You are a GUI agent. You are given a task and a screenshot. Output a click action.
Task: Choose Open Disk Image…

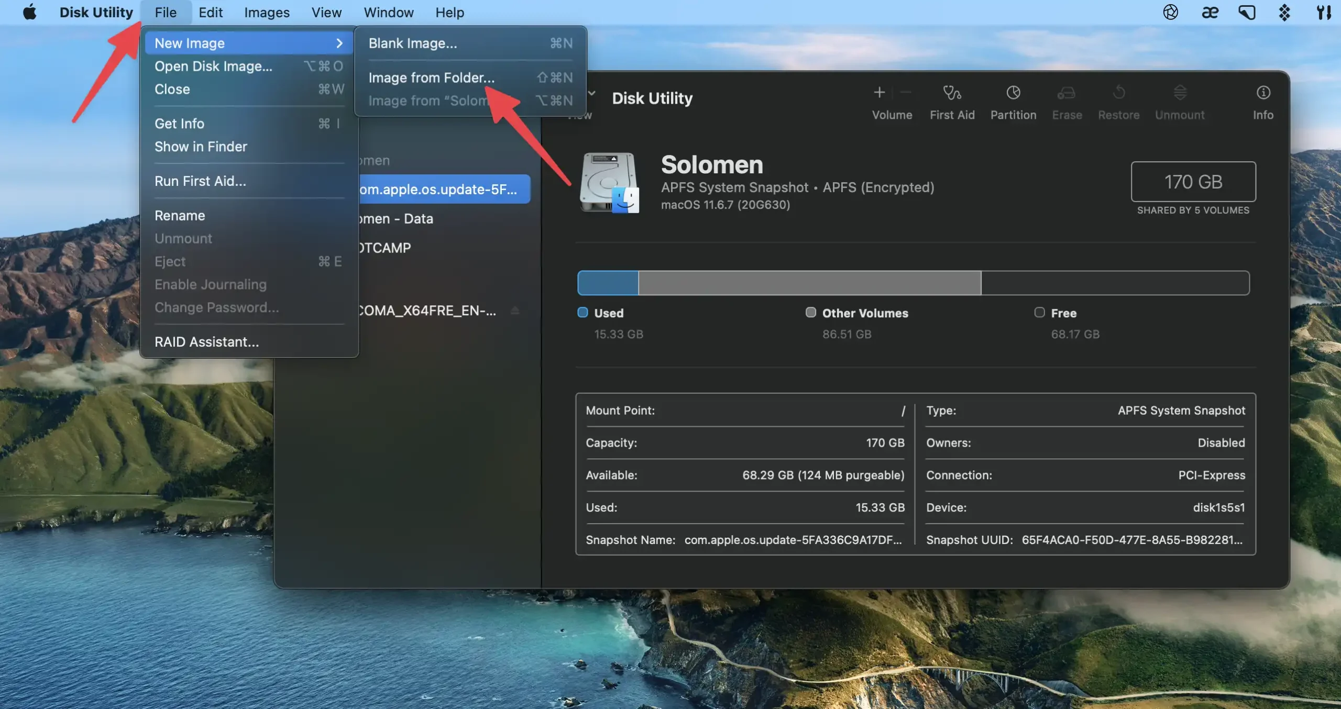pos(249,66)
